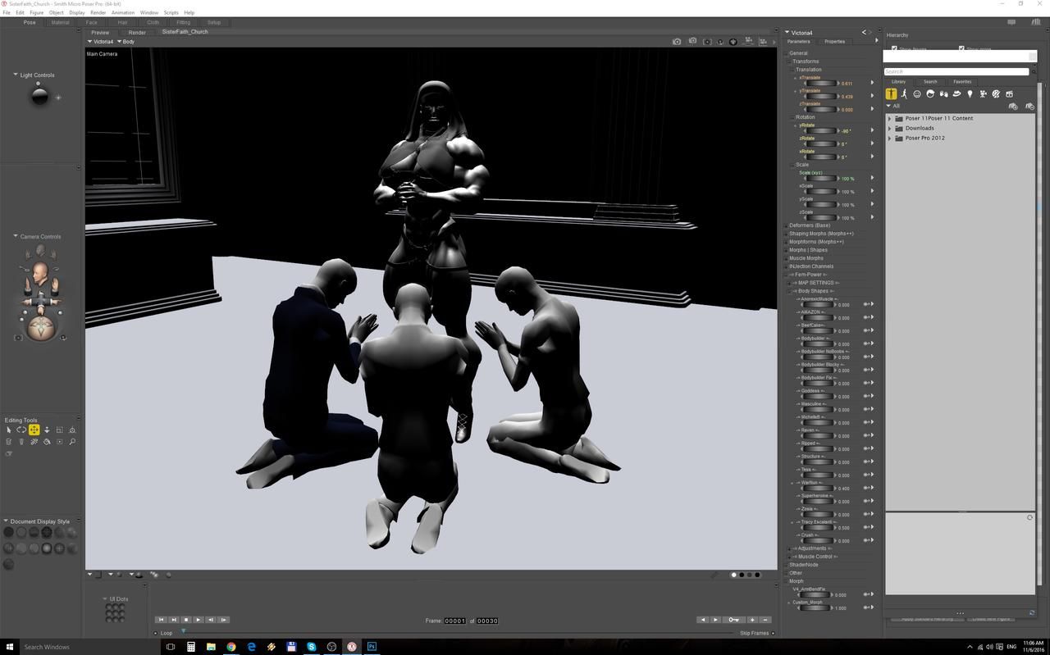
Task: Click the light control sphere
Action: click(x=39, y=96)
